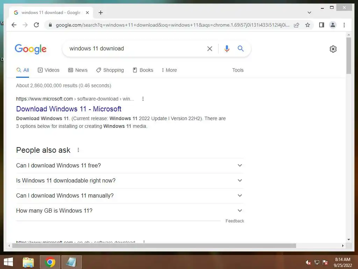Close the 'windows 11 download' tab

(87, 13)
